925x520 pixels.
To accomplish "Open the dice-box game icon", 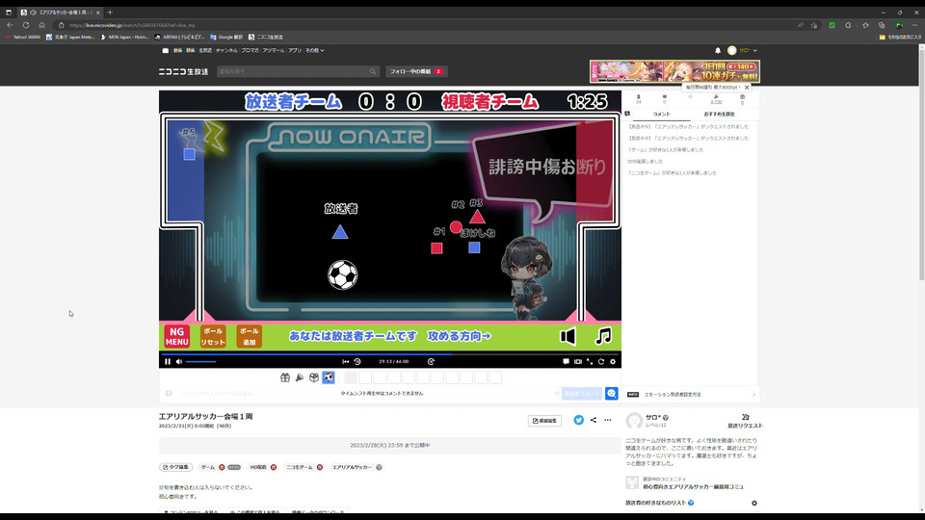I will pos(314,377).
